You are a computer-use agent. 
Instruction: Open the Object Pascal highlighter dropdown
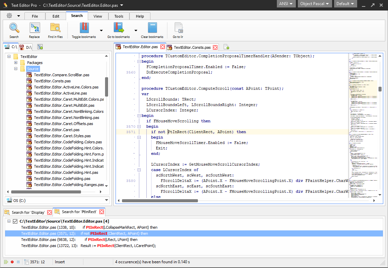point(314,4)
